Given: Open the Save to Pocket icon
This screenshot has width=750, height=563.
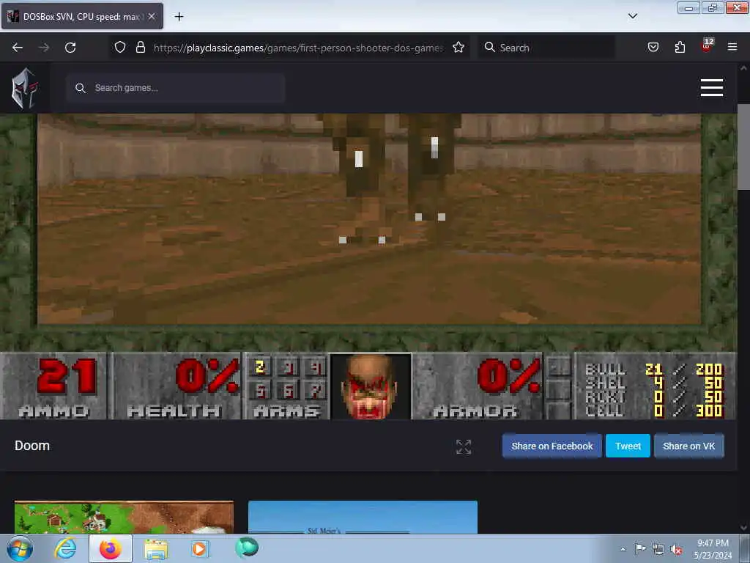Looking at the screenshot, I should click(653, 47).
